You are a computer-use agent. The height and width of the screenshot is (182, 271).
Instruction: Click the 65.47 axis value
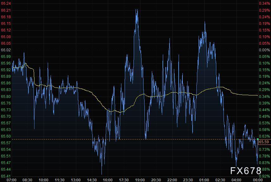pos(6,163)
